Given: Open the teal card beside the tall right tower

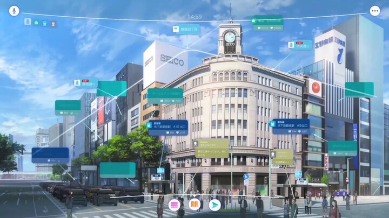Looking at the screenshot, I should point(359,89).
